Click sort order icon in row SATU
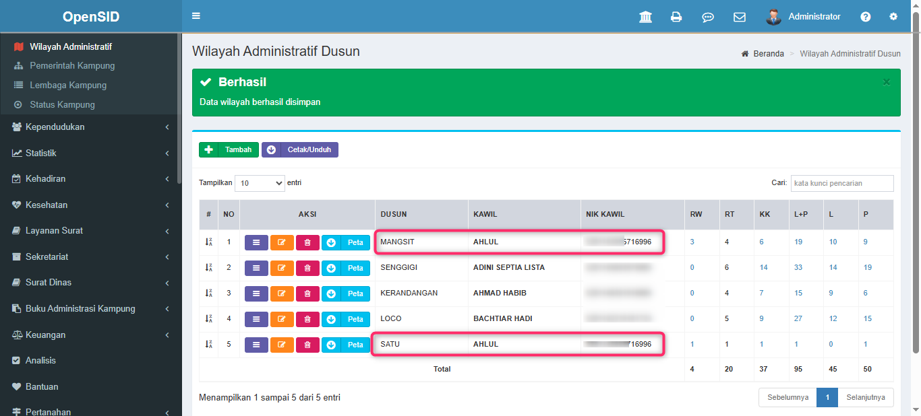This screenshot has height=416, width=921. tap(209, 345)
